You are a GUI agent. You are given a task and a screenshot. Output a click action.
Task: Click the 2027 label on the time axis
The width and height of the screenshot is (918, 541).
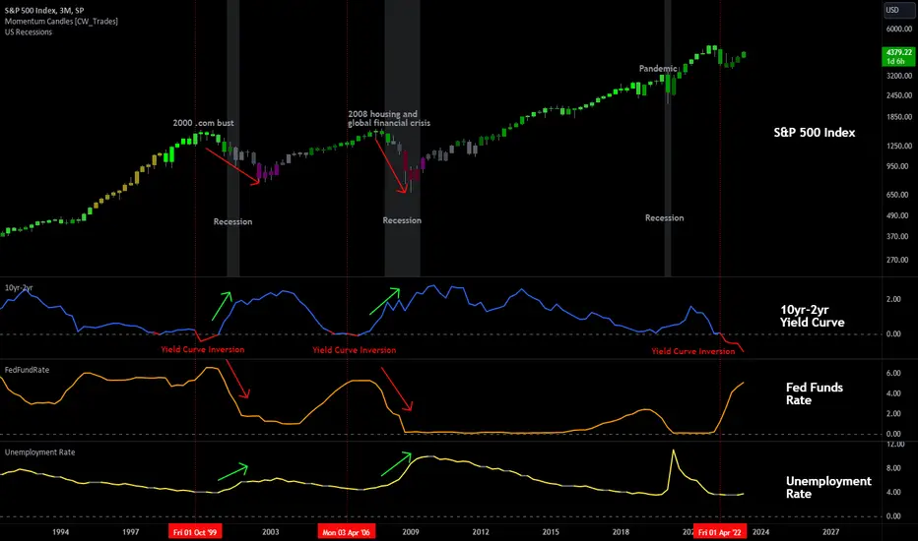tap(830, 531)
